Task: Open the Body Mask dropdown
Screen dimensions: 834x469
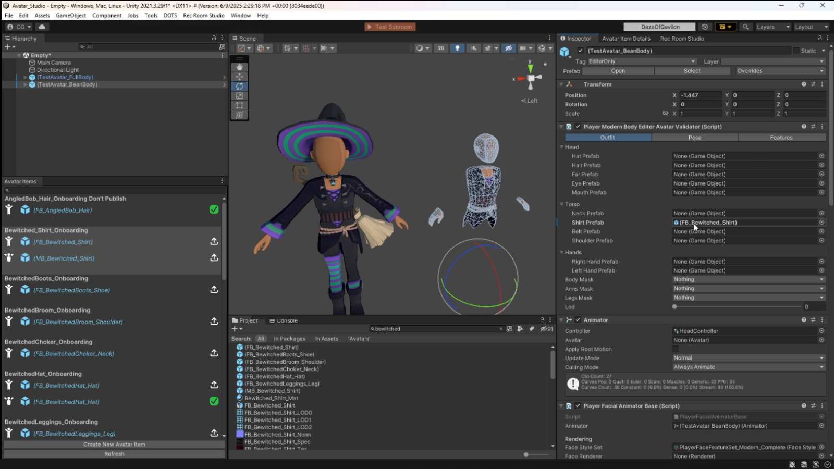Action: click(749, 279)
